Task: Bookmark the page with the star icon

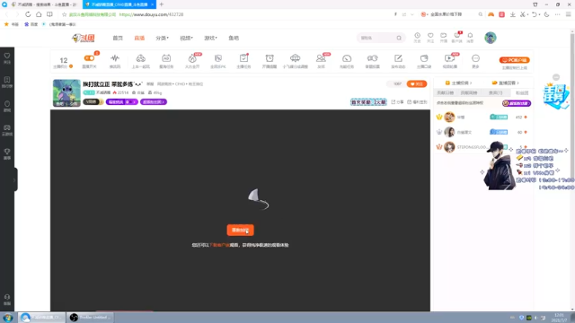Action: [x=64, y=14]
